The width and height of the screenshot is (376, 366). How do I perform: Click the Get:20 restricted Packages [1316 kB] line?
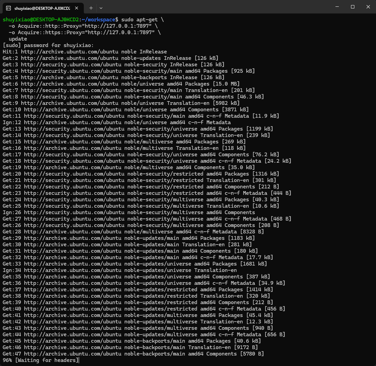141,174
